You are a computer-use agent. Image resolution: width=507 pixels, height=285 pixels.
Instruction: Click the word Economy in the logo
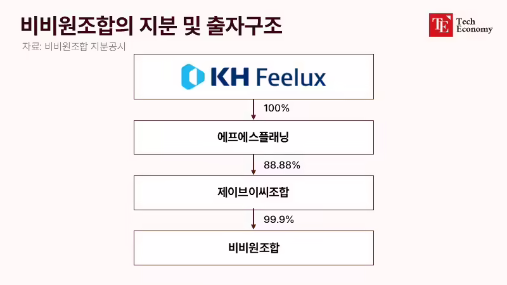pyautogui.click(x=474, y=29)
